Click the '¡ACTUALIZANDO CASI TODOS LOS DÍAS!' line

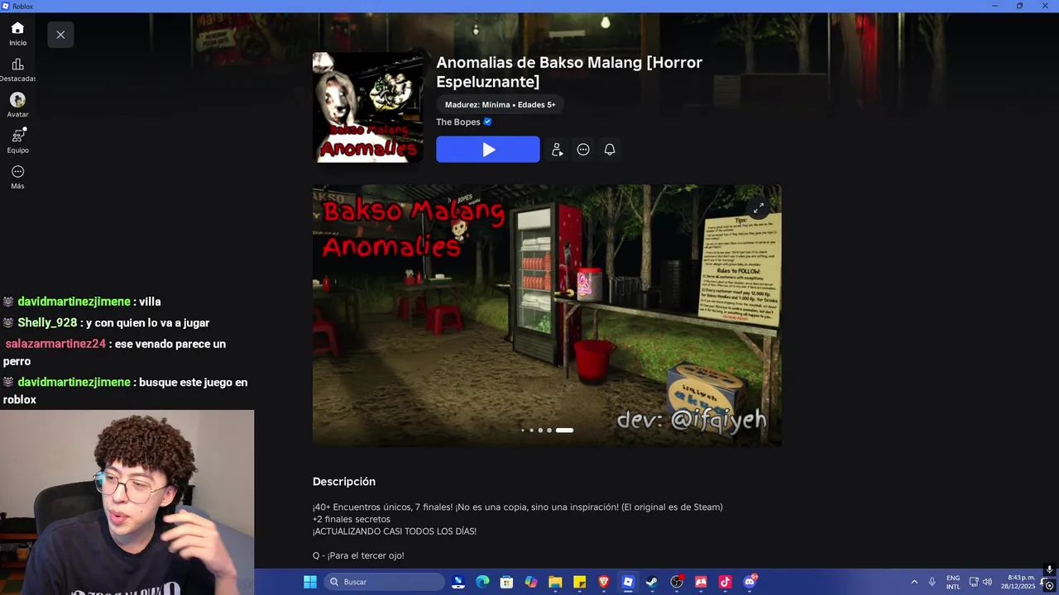coord(395,531)
